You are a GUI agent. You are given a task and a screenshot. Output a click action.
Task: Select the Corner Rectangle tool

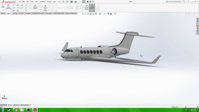coord(14,8)
